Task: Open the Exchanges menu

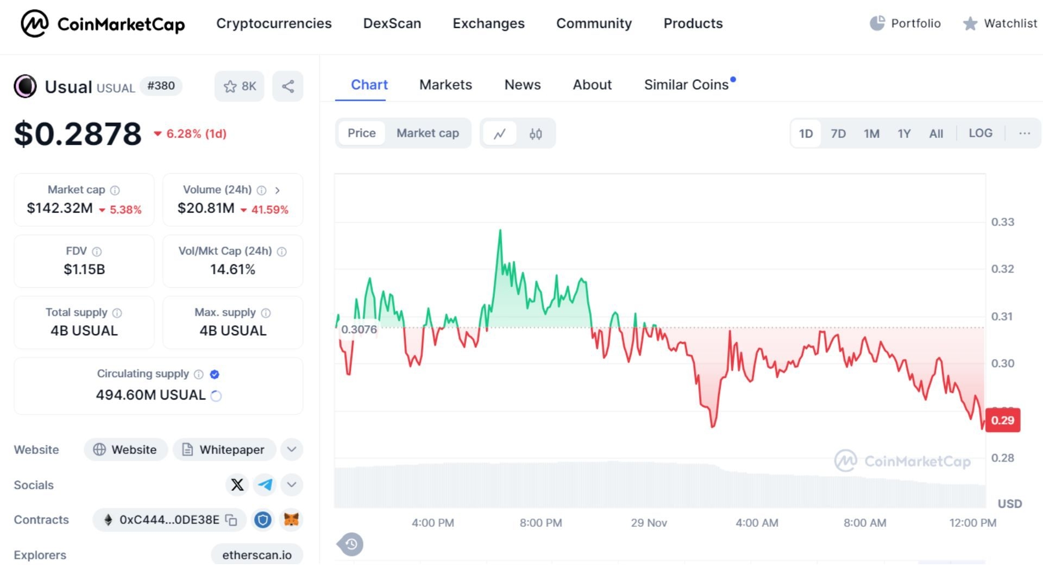Action: 488,23
